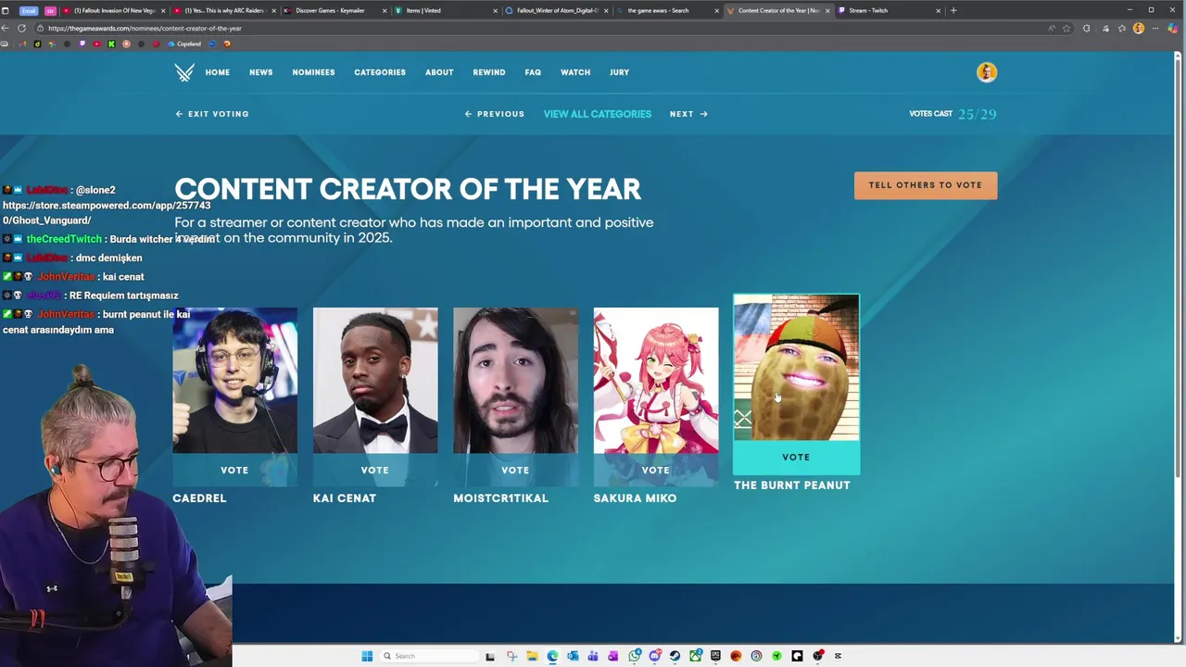Switch to the ARC Raiders YouTube tab

tap(222, 10)
